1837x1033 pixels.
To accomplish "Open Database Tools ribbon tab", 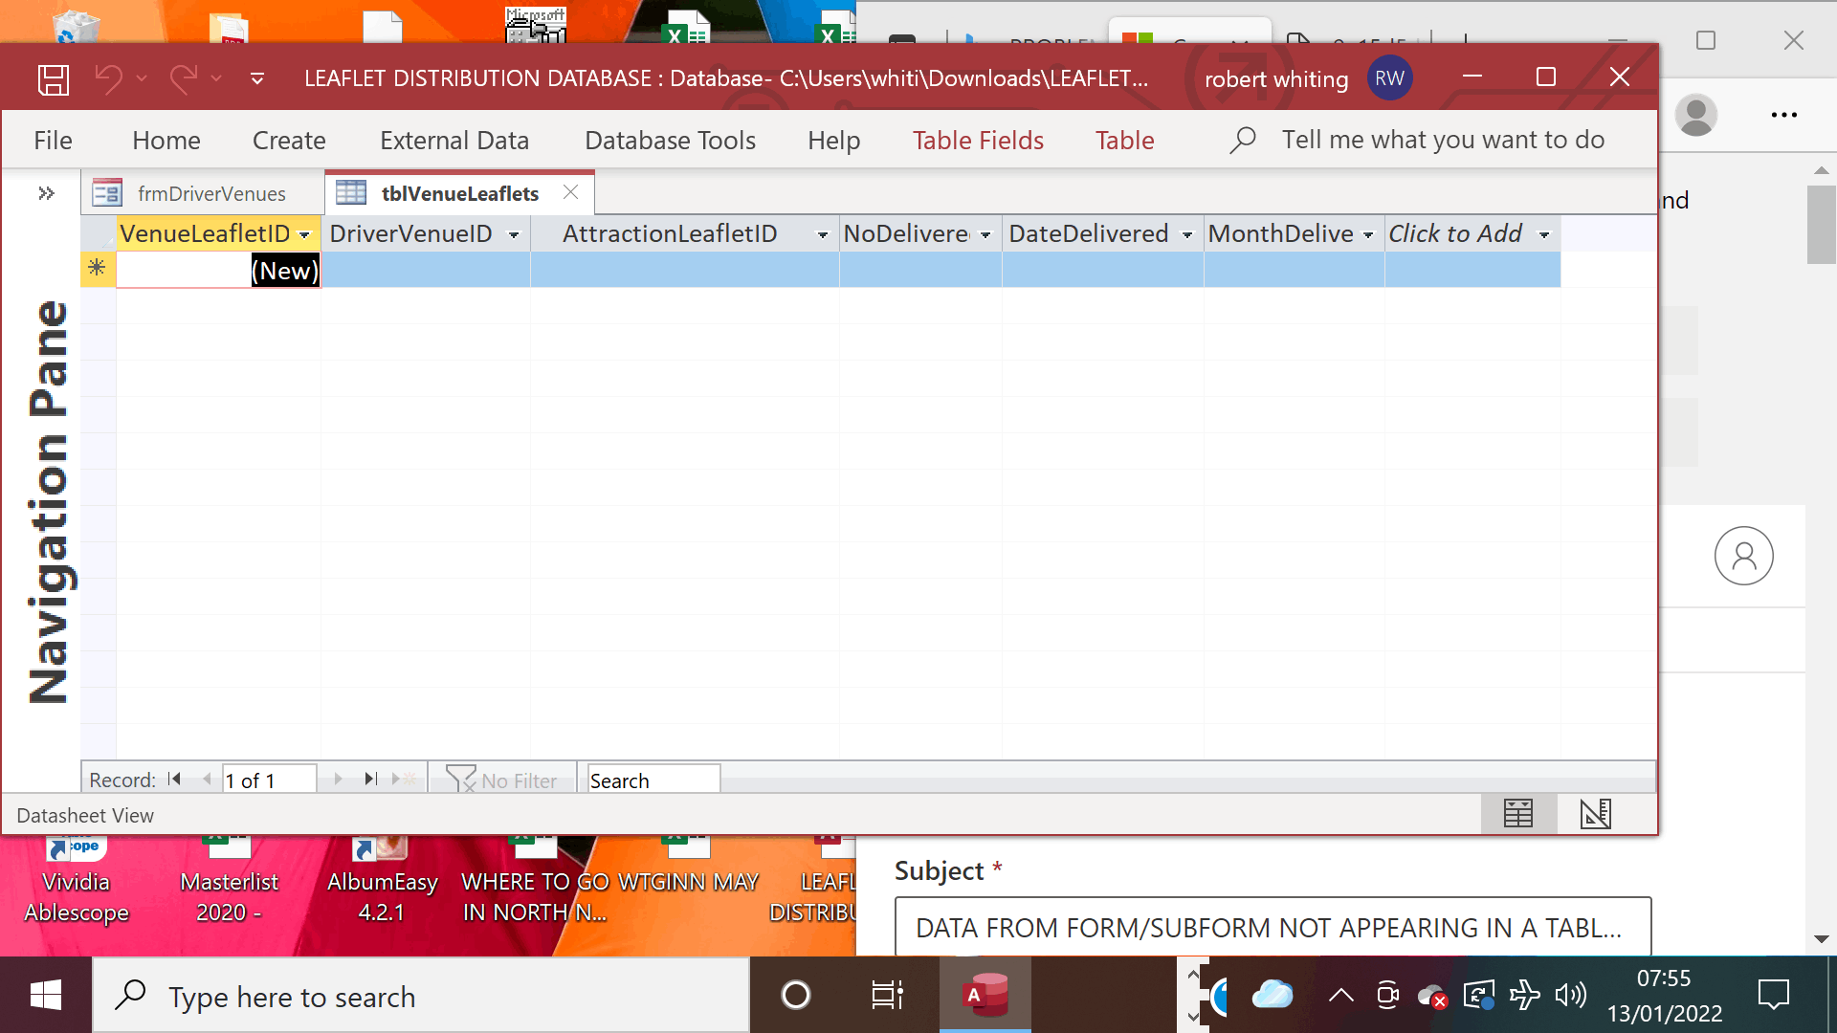I will tap(670, 141).
